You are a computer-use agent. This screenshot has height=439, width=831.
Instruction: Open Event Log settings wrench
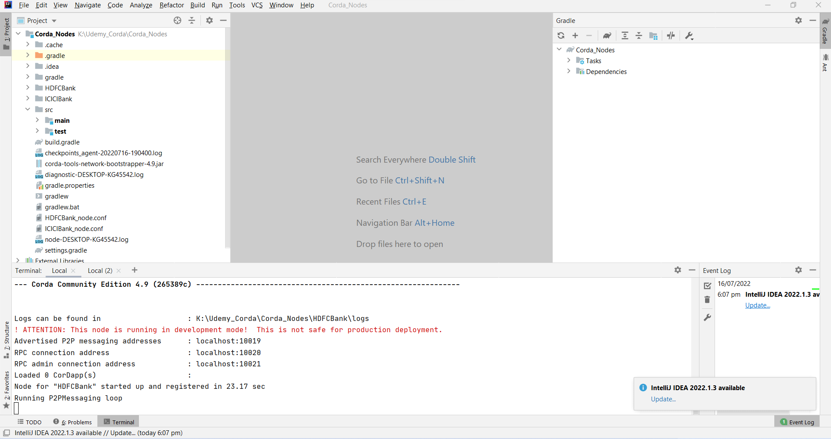coord(707,317)
